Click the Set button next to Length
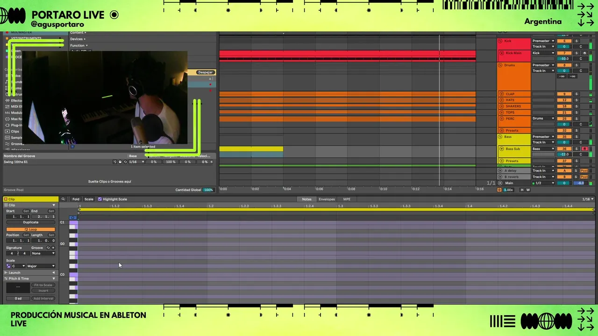The width and height of the screenshot is (598, 336). [x=51, y=235]
